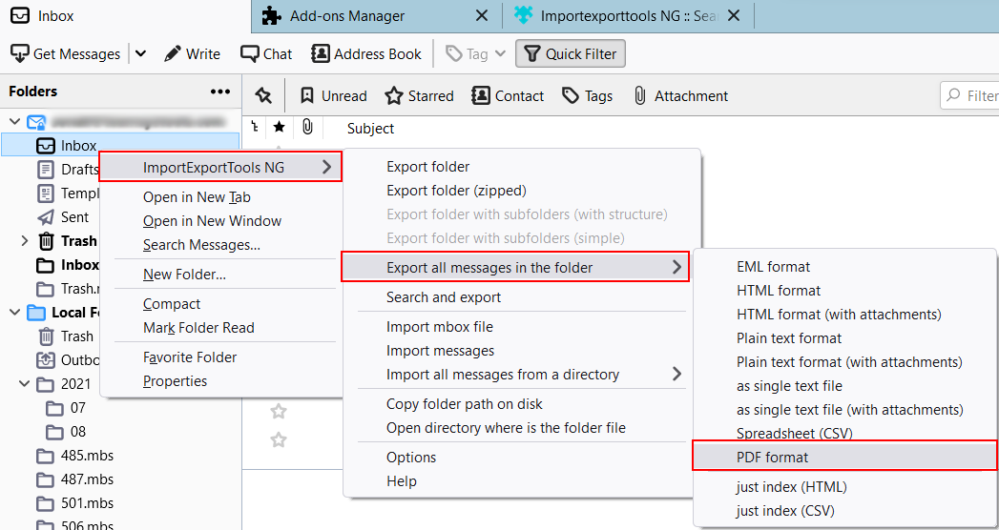999x530 pixels.
Task: Choose Export folder (zipped)
Action: [456, 191]
